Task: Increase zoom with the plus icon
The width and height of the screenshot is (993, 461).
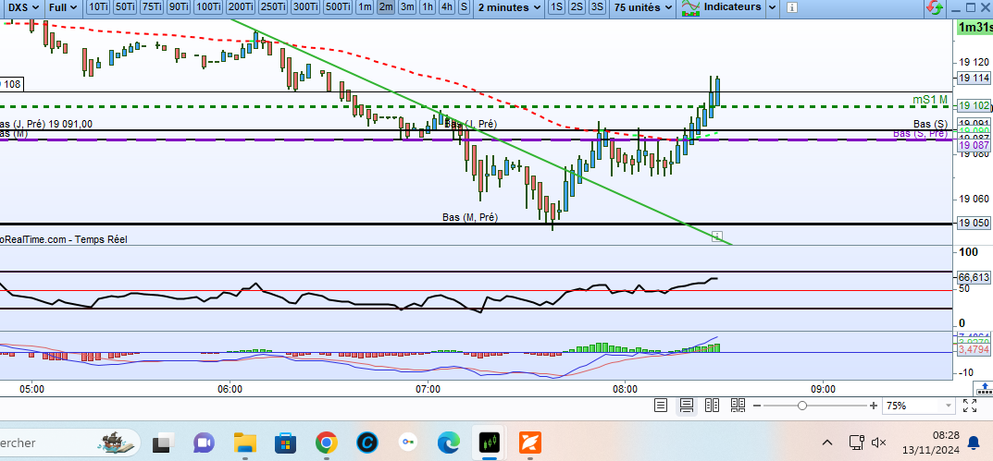Action: pos(874,406)
